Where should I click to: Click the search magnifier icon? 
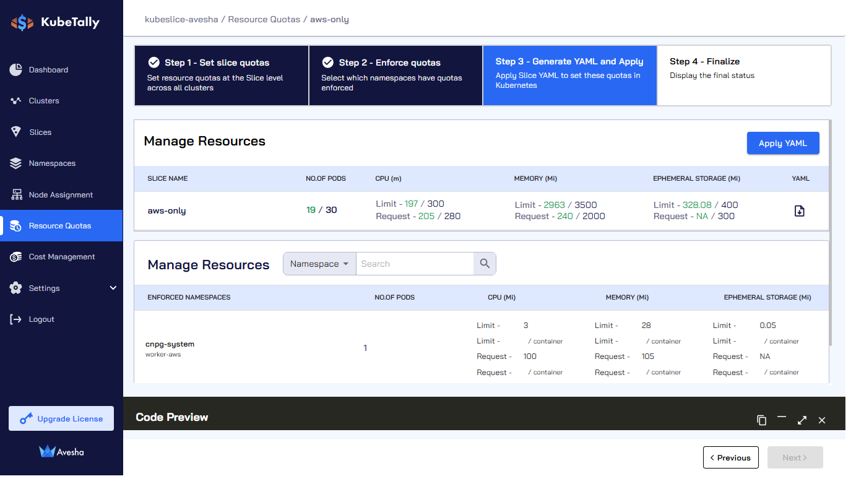pos(485,264)
